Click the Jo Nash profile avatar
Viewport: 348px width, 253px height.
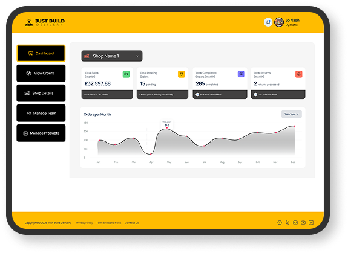point(279,22)
